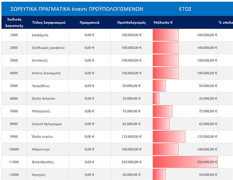Select the Διαφήμιση account title cell
The height and width of the screenshot is (180, 233).
[48, 35]
